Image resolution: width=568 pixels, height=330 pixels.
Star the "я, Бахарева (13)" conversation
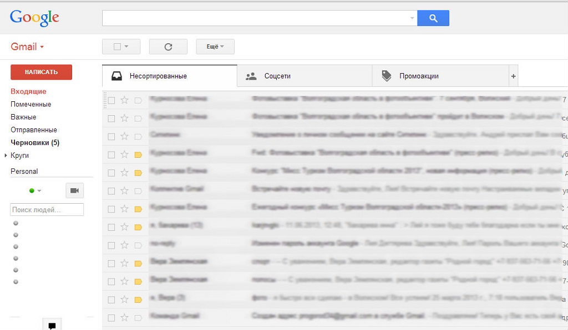pyautogui.click(x=124, y=227)
